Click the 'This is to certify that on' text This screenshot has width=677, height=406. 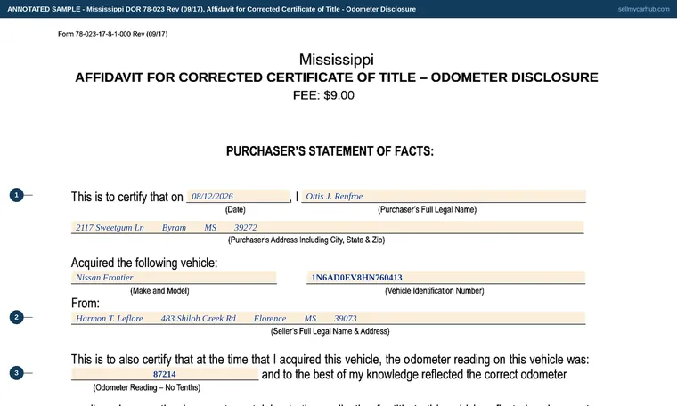pos(127,197)
